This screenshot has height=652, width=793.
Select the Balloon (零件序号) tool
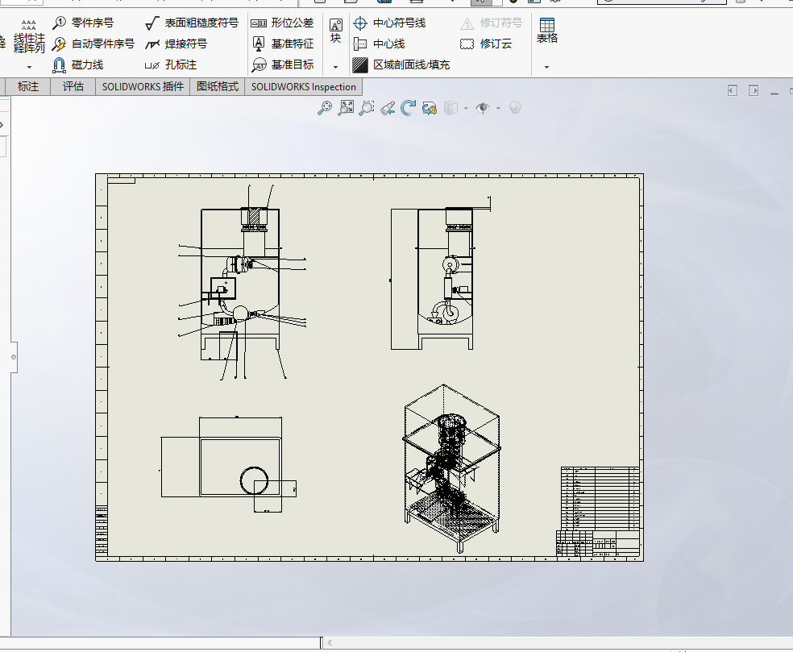[x=84, y=23]
